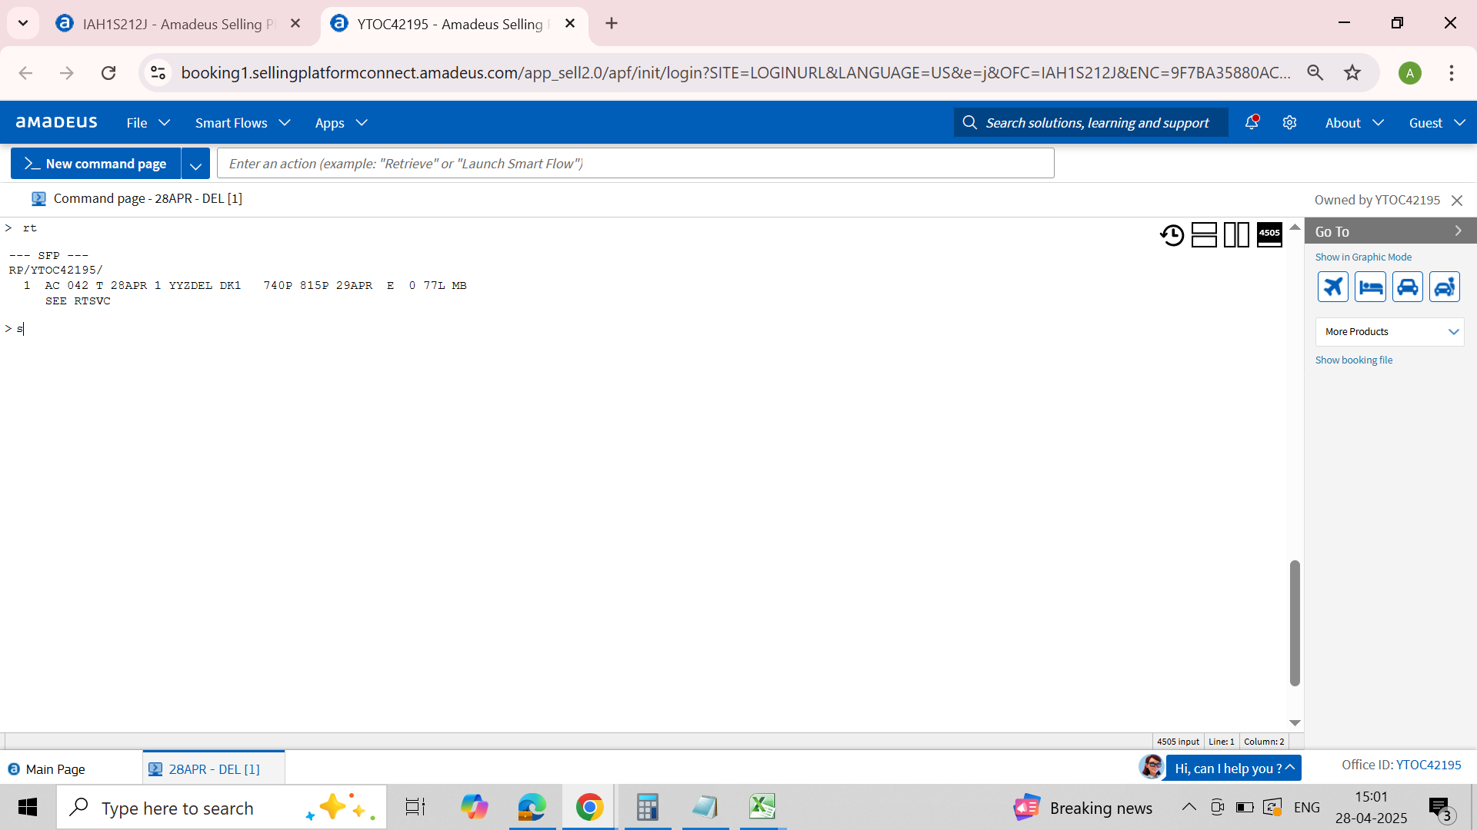Click the black 4505 input mode icon
The image size is (1477, 830).
tap(1269, 234)
